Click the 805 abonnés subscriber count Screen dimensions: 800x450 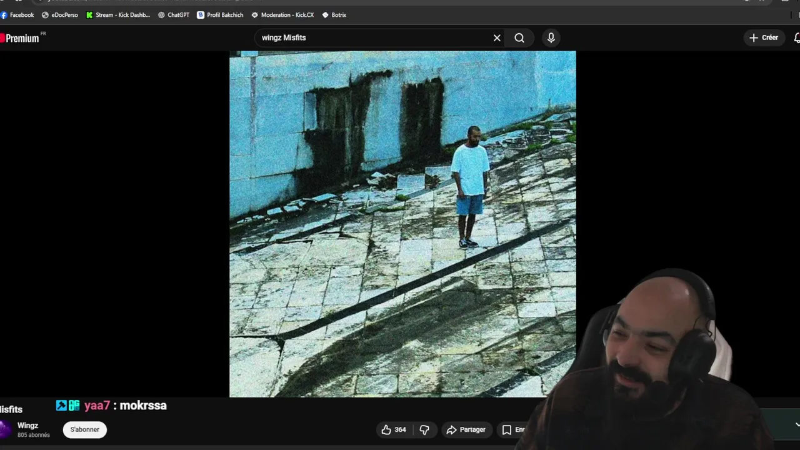pos(34,435)
